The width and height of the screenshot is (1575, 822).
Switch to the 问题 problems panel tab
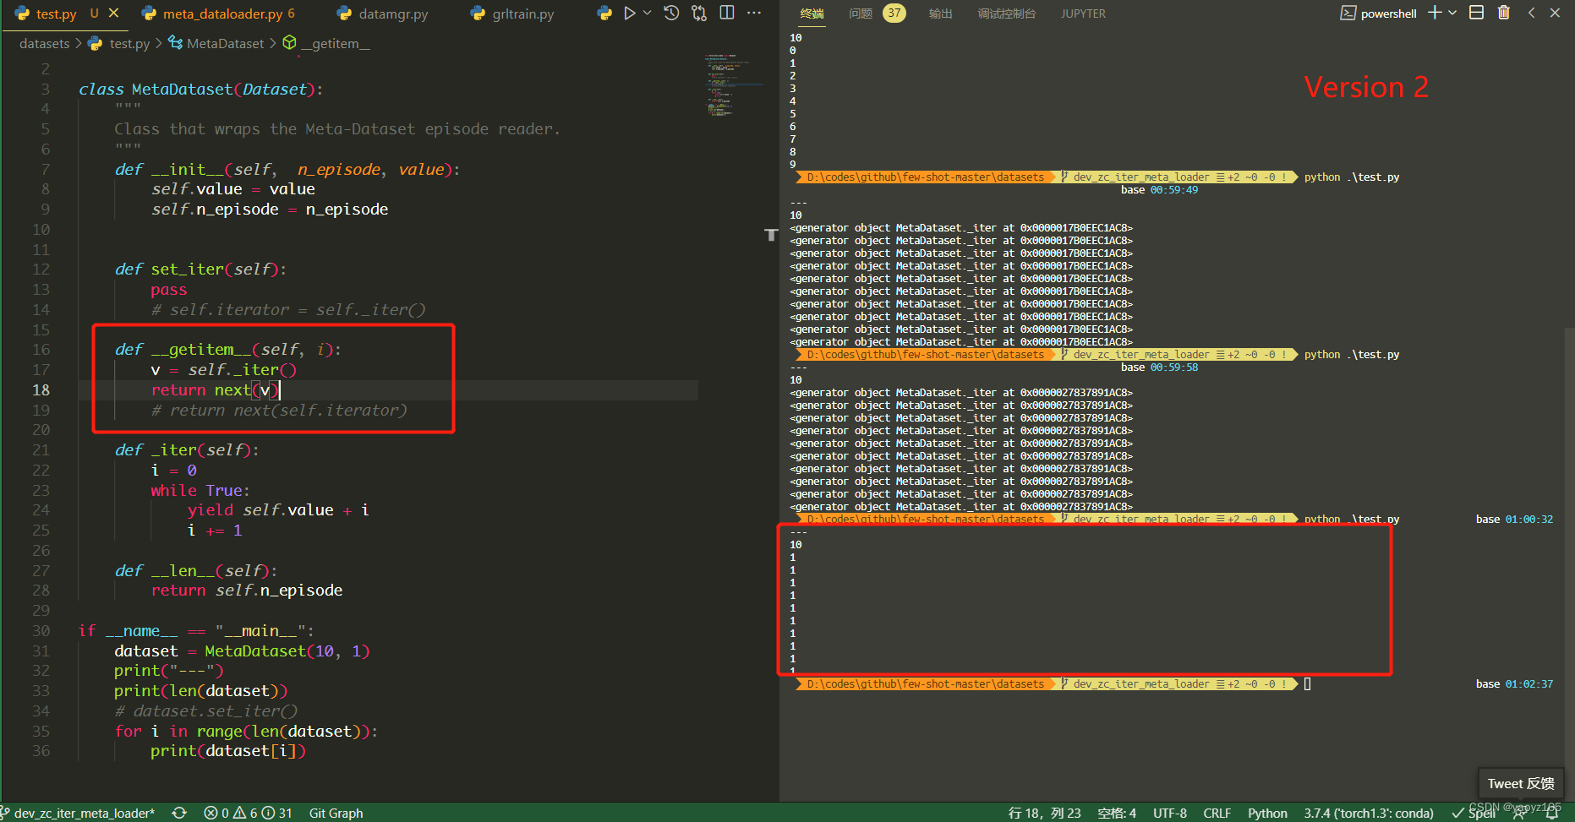pyautogui.click(x=861, y=14)
